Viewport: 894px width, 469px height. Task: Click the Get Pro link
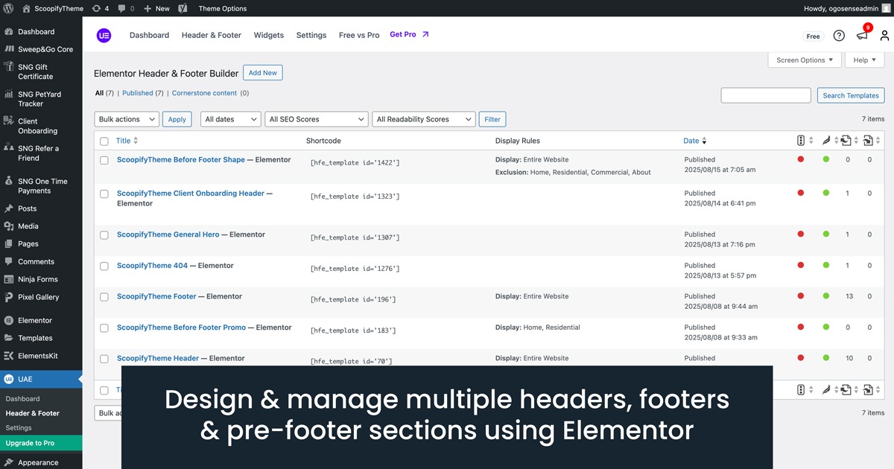click(410, 34)
